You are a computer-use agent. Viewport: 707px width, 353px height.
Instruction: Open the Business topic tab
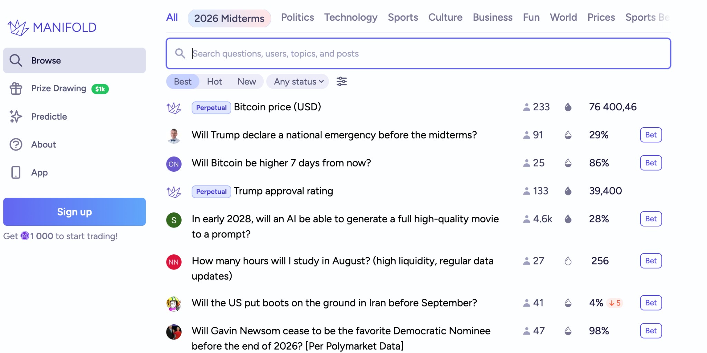click(x=493, y=17)
